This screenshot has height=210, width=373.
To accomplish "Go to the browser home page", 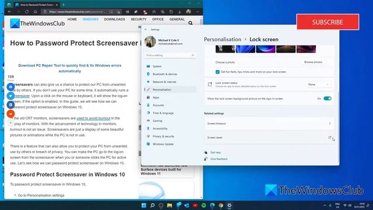I will [x=35, y=12].
